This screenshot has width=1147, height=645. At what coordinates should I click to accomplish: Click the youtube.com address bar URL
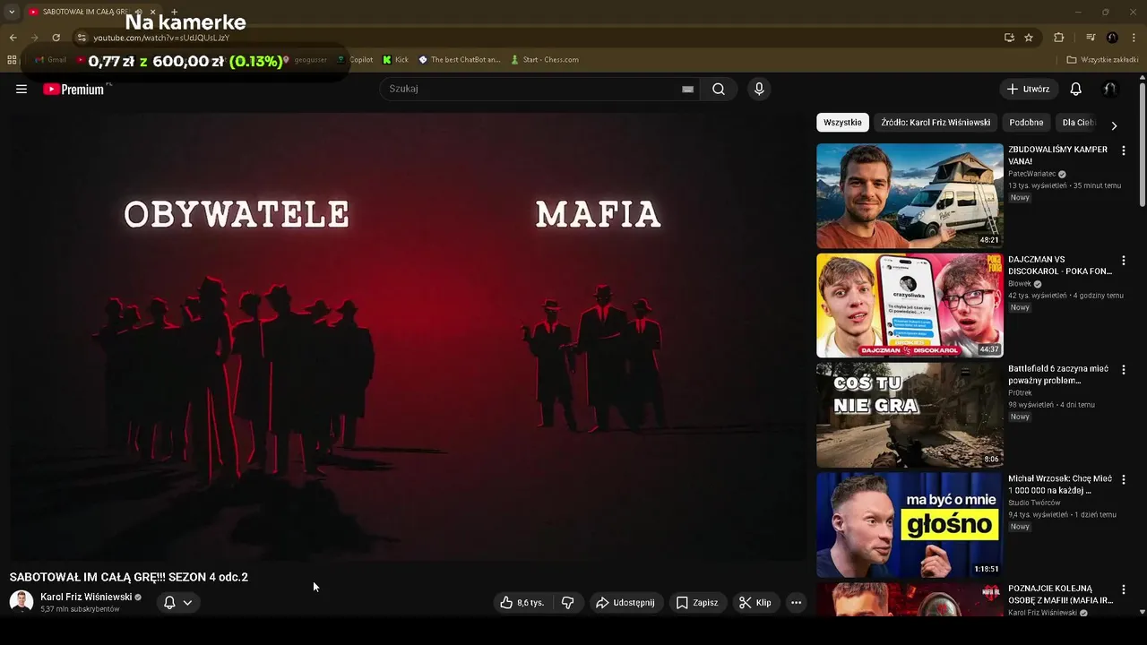tap(161, 38)
